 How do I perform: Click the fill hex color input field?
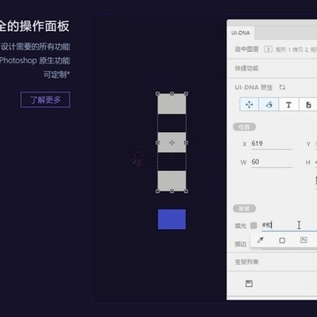(289, 225)
